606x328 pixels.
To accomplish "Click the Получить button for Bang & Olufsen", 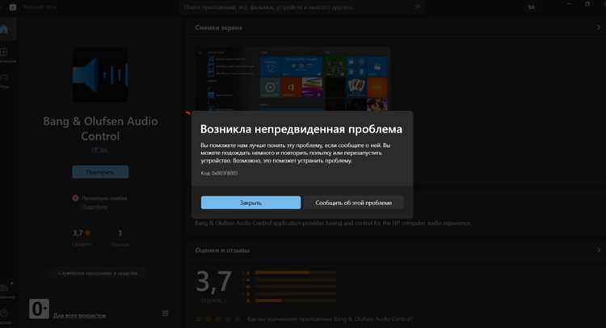I will coord(100,172).
